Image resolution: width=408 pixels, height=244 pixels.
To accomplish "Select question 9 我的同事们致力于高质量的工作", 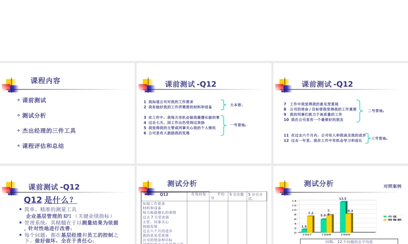I will point(313,114).
